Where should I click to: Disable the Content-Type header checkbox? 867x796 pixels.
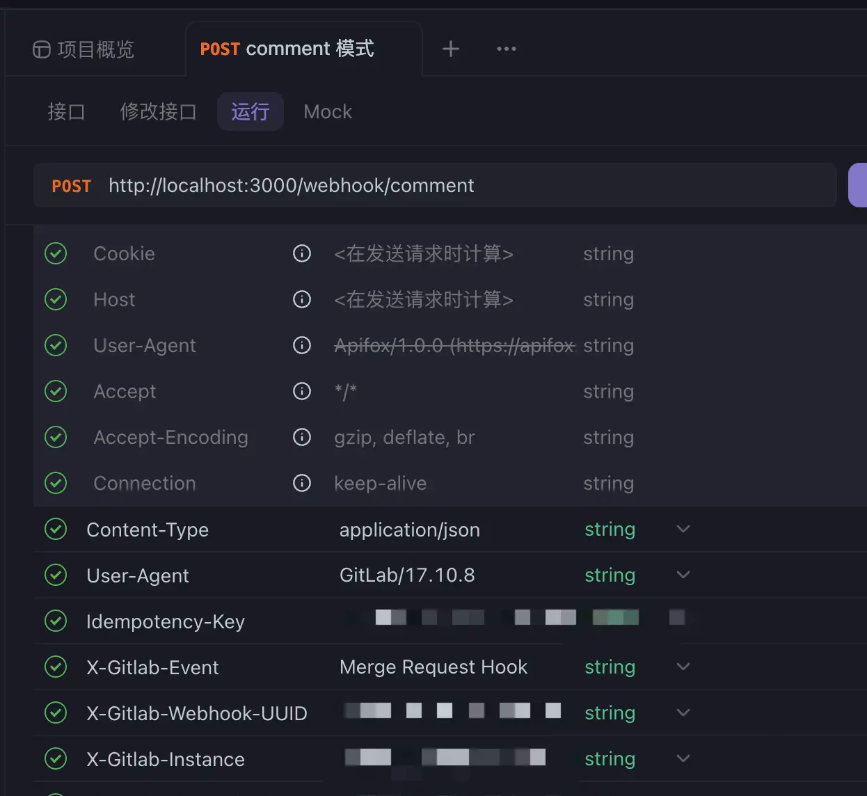pos(56,530)
